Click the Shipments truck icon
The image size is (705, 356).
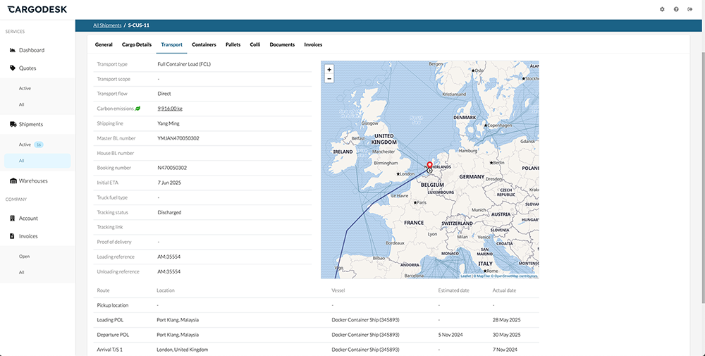[13, 124]
